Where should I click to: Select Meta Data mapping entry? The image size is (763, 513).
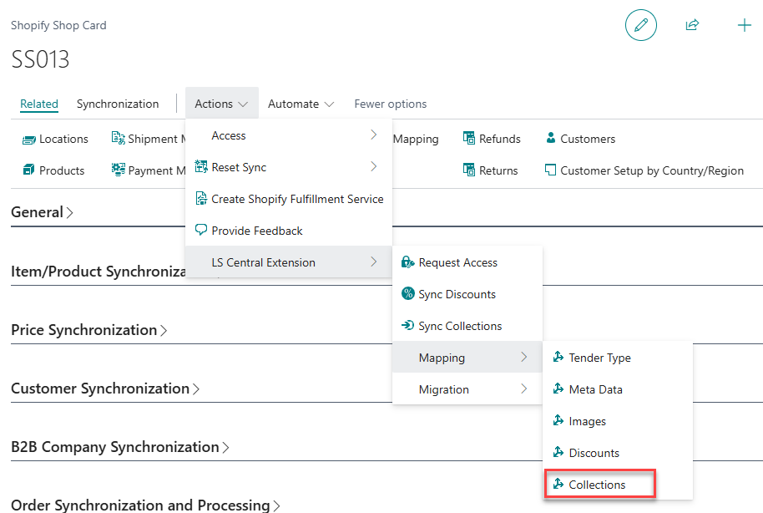click(x=618, y=389)
